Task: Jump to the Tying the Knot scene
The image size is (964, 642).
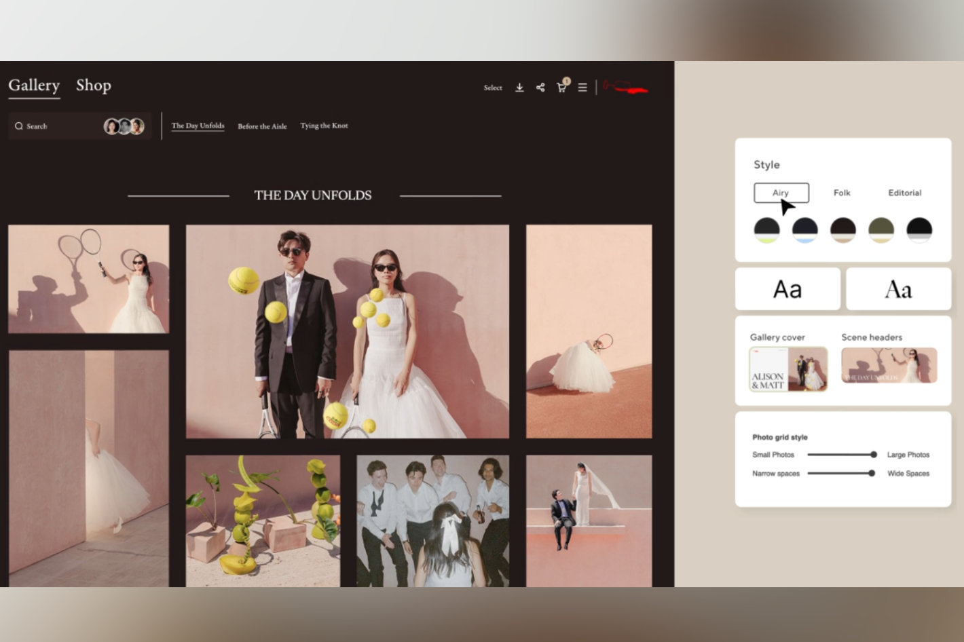Action: click(x=324, y=126)
